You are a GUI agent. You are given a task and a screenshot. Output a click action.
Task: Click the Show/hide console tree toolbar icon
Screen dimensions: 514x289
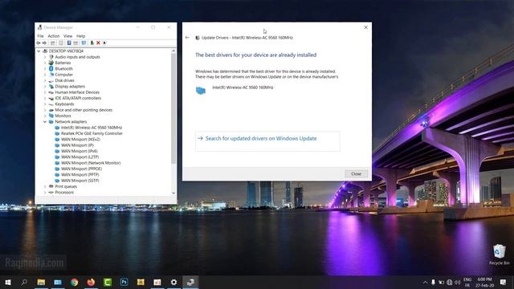pos(52,43)
